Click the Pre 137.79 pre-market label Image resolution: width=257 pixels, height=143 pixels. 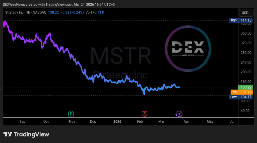click(241, 92)
